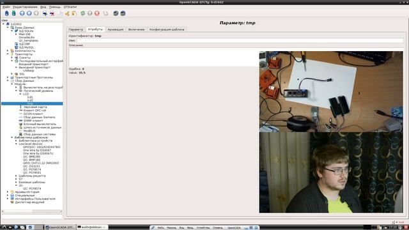Click the grey Start periodic refresh icon
Image resolution: width=409 pixels, height=230 pixels.
tap(90, 13)
